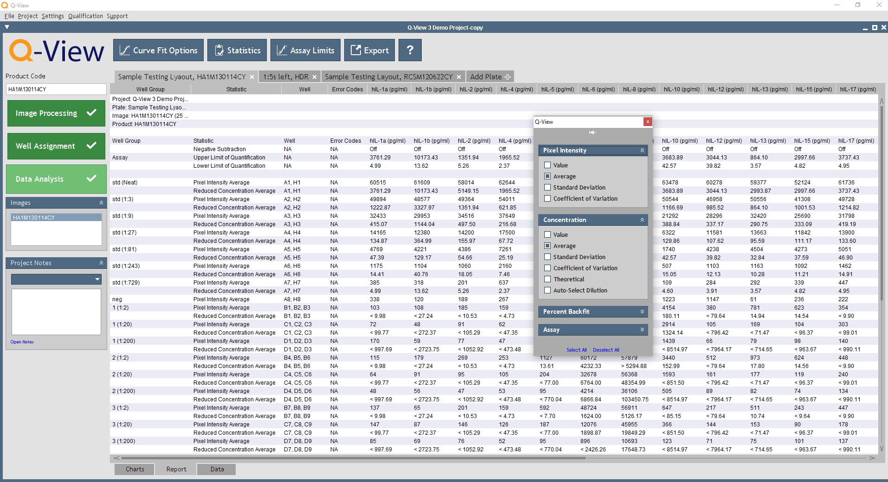This screenshot has width=888, height=482.
Task: Click the Error Codes column header
Action: click(347, 89)
